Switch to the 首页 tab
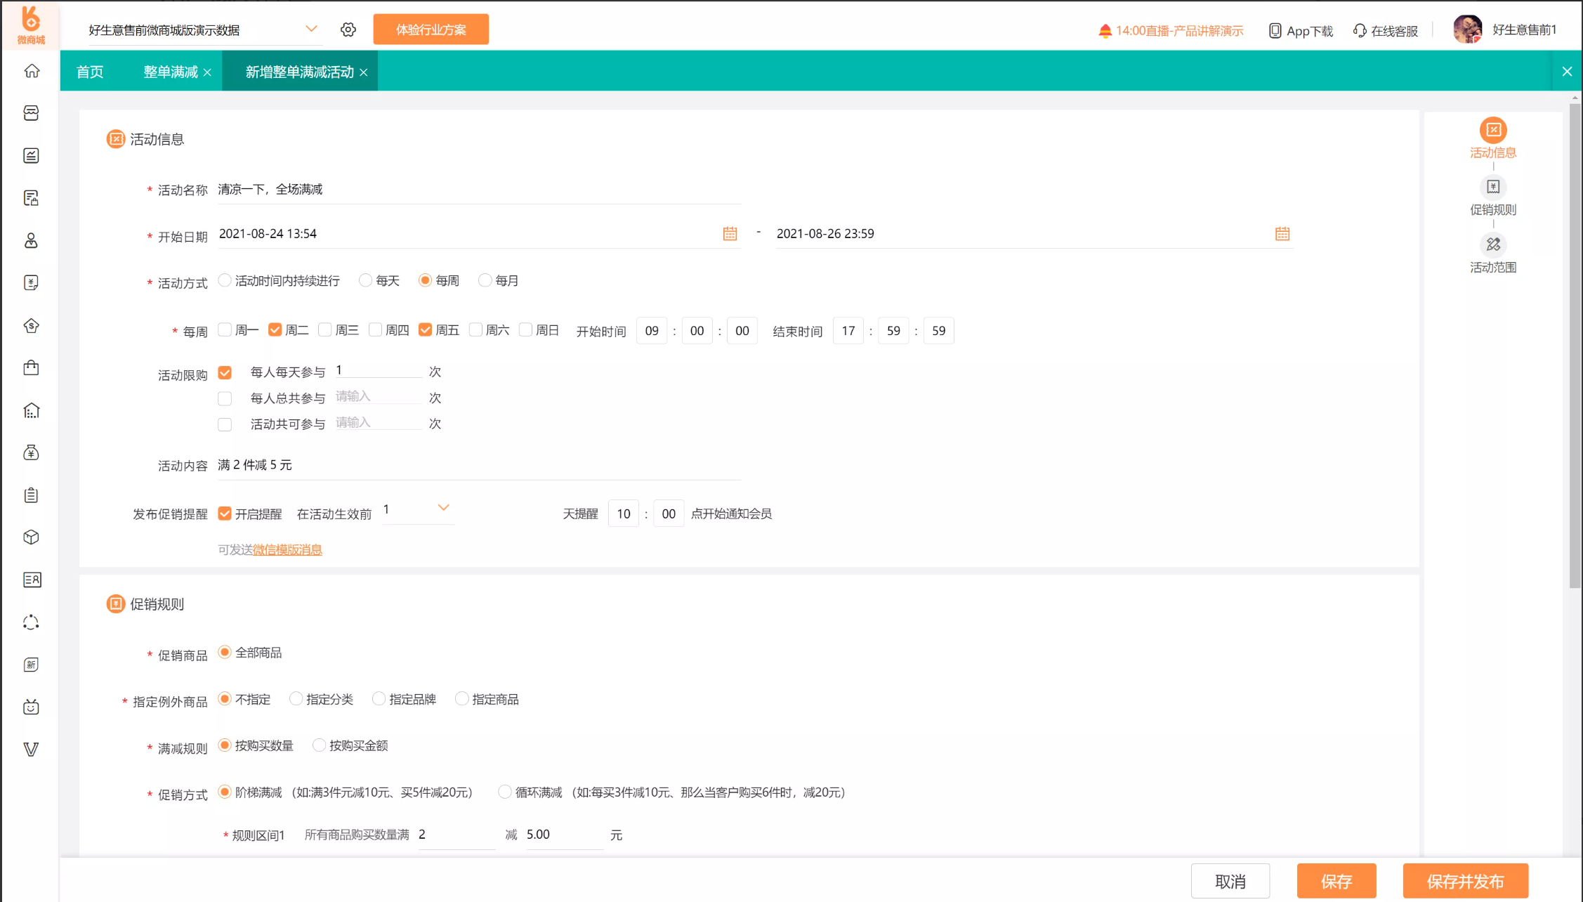Screen dimensions: 1583x902 tap(90, 72)
